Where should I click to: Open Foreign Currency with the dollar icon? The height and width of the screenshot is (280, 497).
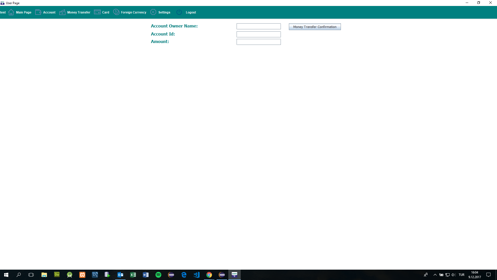116,12
